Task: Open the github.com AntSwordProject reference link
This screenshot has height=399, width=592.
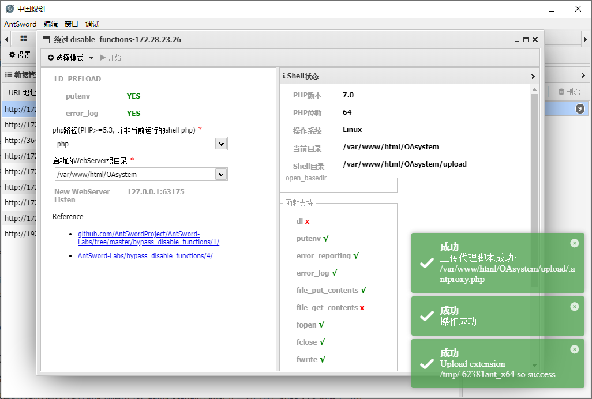Action: [148, 238]
